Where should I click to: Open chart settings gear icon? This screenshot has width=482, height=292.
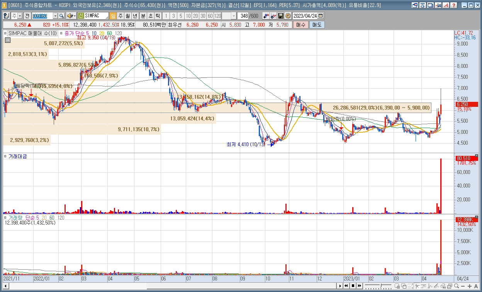(x=288, y=16)
